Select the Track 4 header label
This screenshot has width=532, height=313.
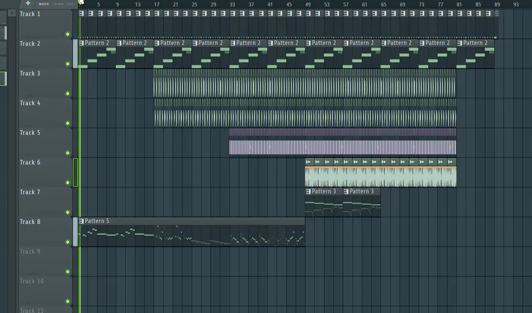click(30, 103)
